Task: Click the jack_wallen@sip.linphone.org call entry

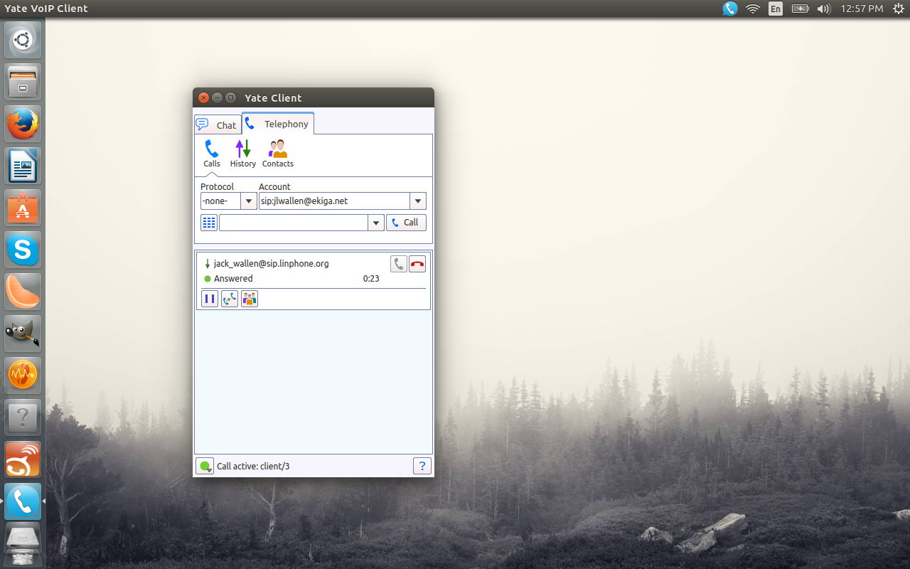Action: tap(271, 263)
